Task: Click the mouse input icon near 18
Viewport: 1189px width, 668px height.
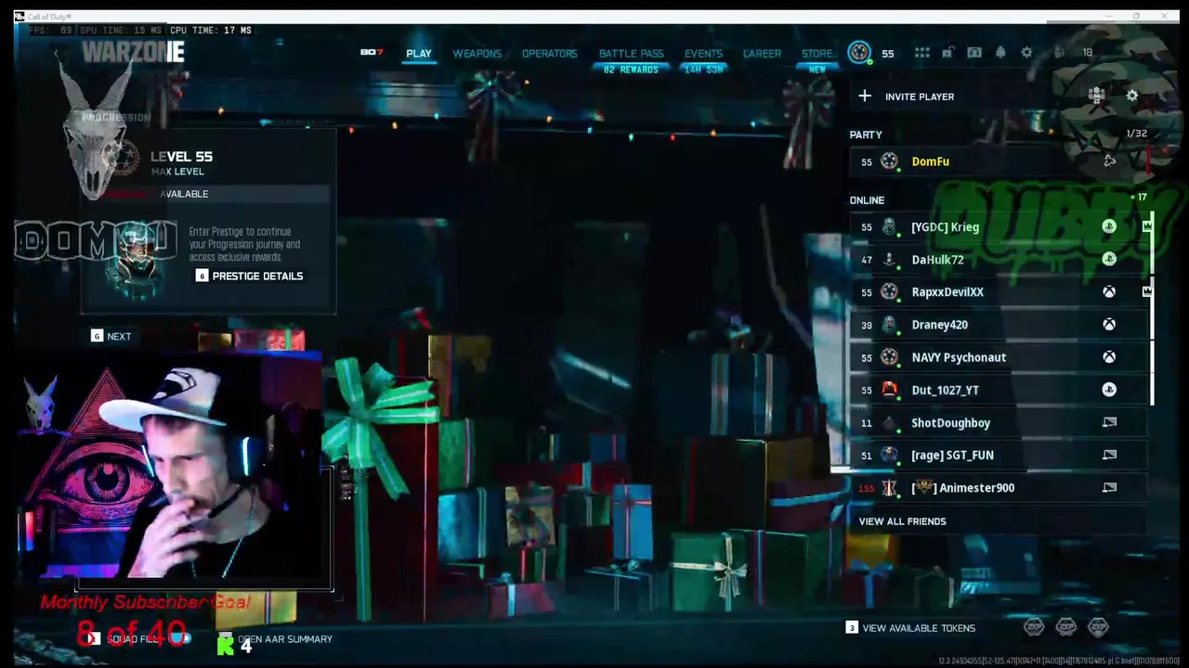Action: click(x=1061, y=53)
